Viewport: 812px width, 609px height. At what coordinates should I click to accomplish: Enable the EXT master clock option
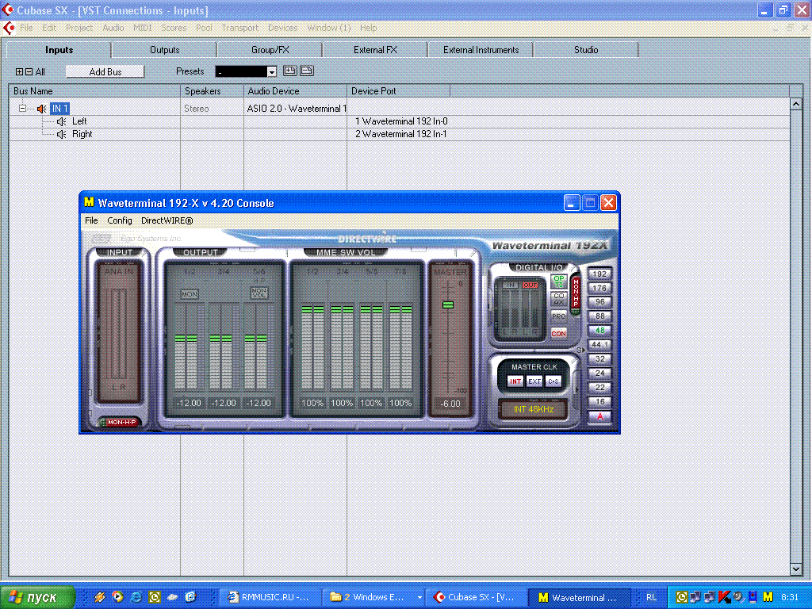534,381
